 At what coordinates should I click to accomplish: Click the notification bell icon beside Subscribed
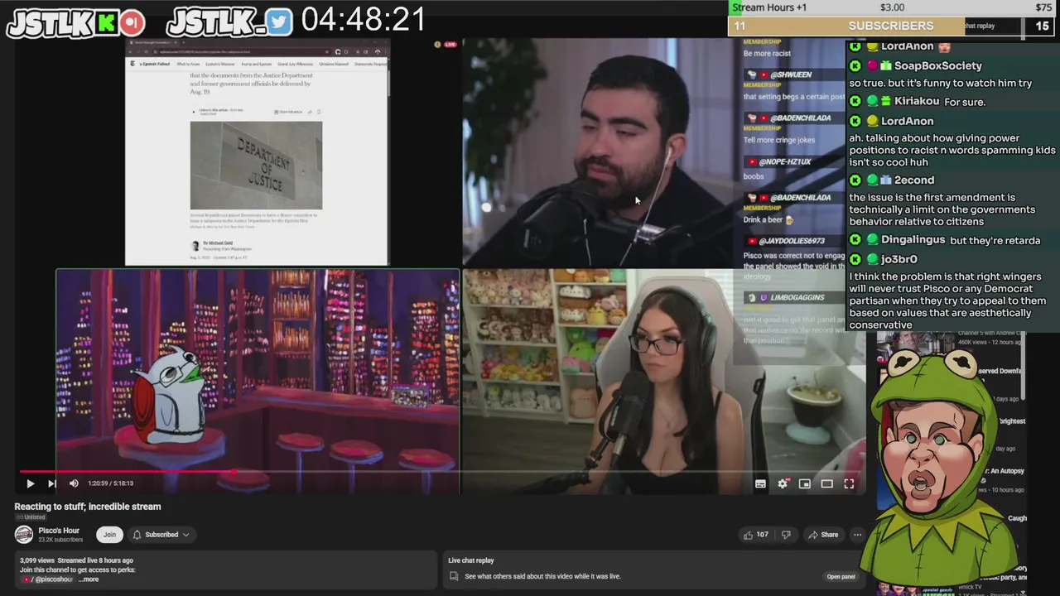click(x=137, y=535)
